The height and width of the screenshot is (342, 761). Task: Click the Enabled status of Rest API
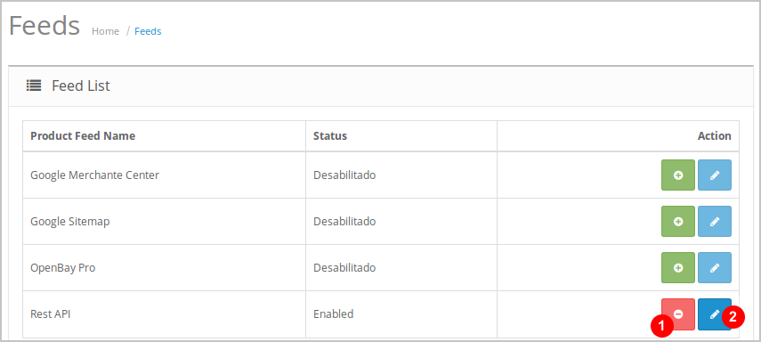point(333,314)
